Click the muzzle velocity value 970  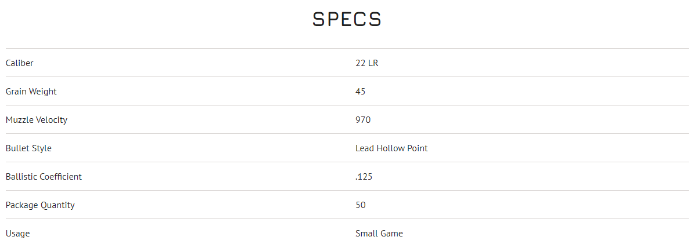(363, 119)
